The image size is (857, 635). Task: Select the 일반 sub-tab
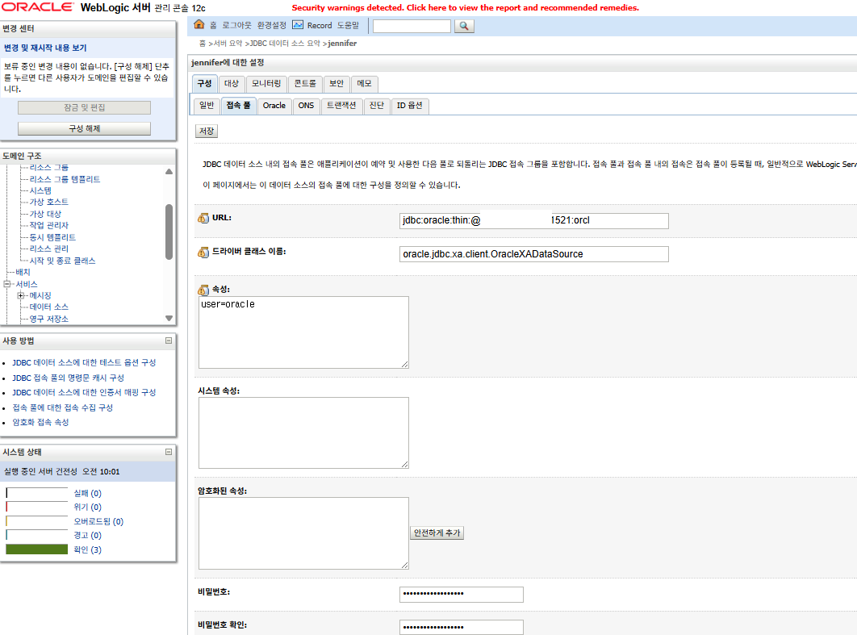point(207,106)
